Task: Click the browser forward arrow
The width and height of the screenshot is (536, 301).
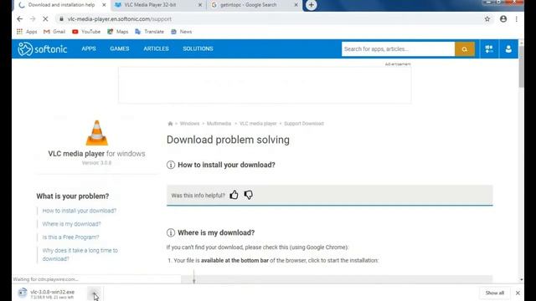Action: click(x=33, y=19)
